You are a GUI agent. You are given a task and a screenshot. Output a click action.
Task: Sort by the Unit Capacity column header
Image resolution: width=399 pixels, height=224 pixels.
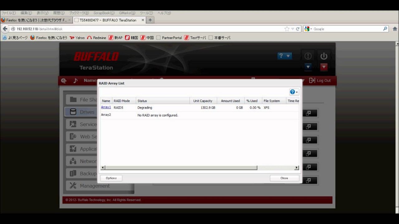tap(203, 101)
